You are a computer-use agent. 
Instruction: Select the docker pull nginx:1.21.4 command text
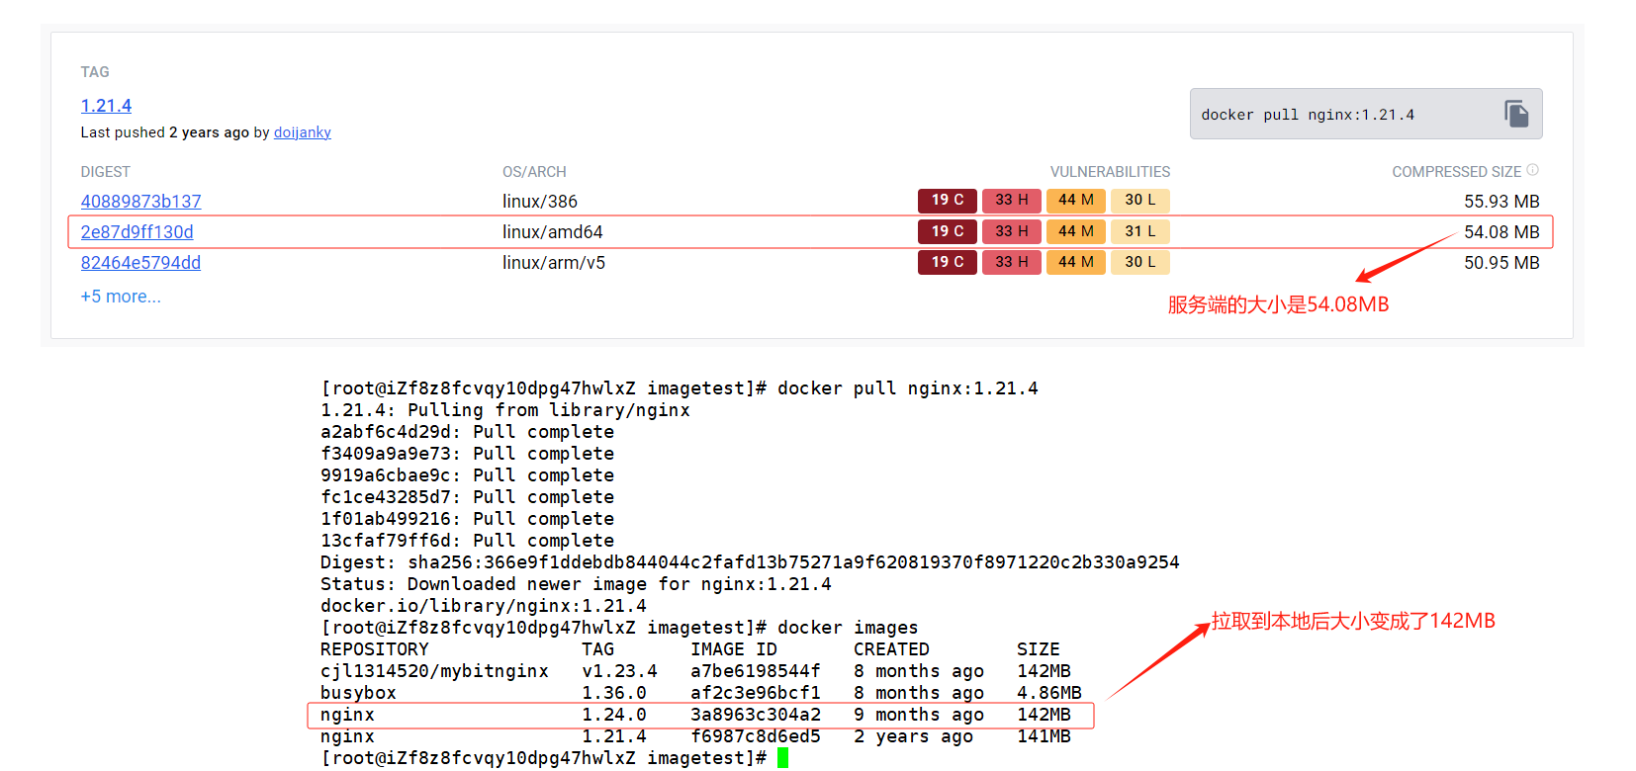[1308, 115]
